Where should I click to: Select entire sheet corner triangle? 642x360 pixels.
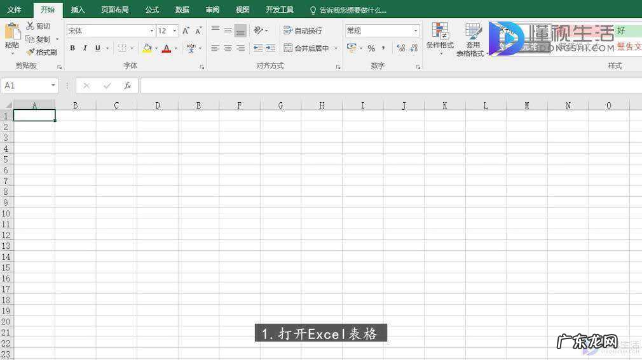(8, 105)
